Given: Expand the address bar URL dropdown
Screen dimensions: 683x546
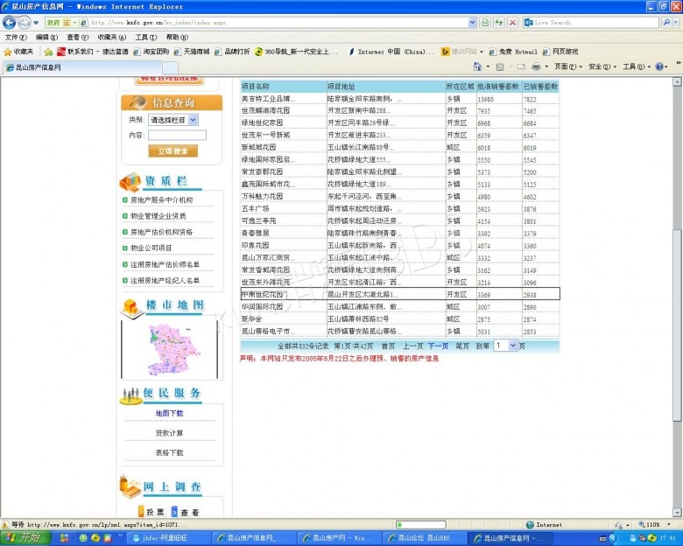Looking at the screenshot, I should pyautogui.click(x=473, y=22).
